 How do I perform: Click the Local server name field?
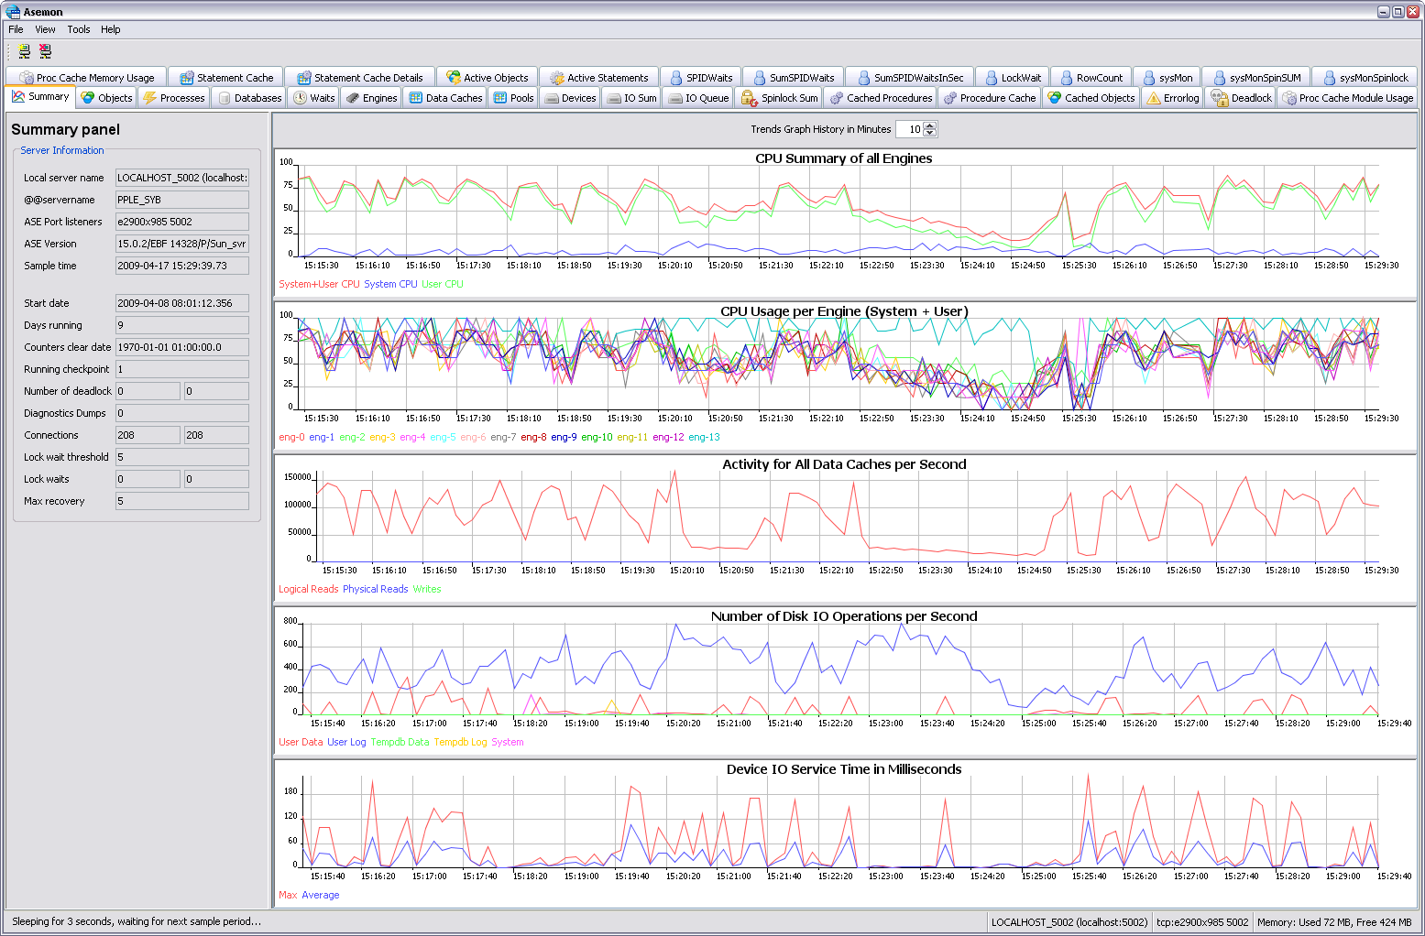(x=181, y=178)
